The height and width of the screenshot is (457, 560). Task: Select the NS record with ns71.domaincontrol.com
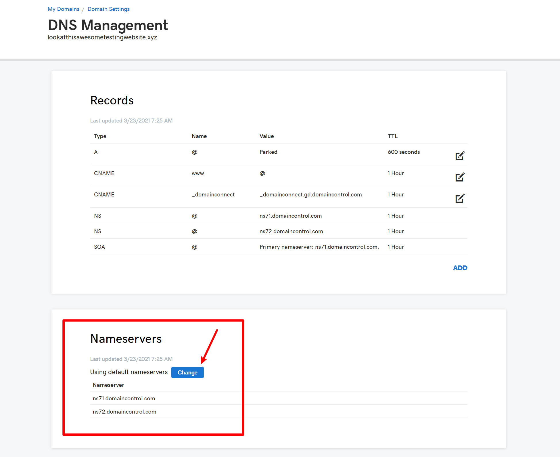[290, 216]
